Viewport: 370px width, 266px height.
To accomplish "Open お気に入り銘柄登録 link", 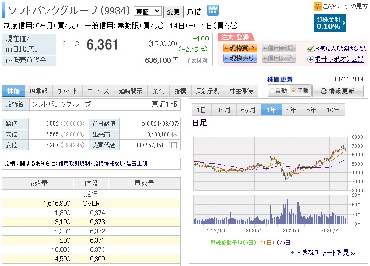I will click(x=339, y=49).
